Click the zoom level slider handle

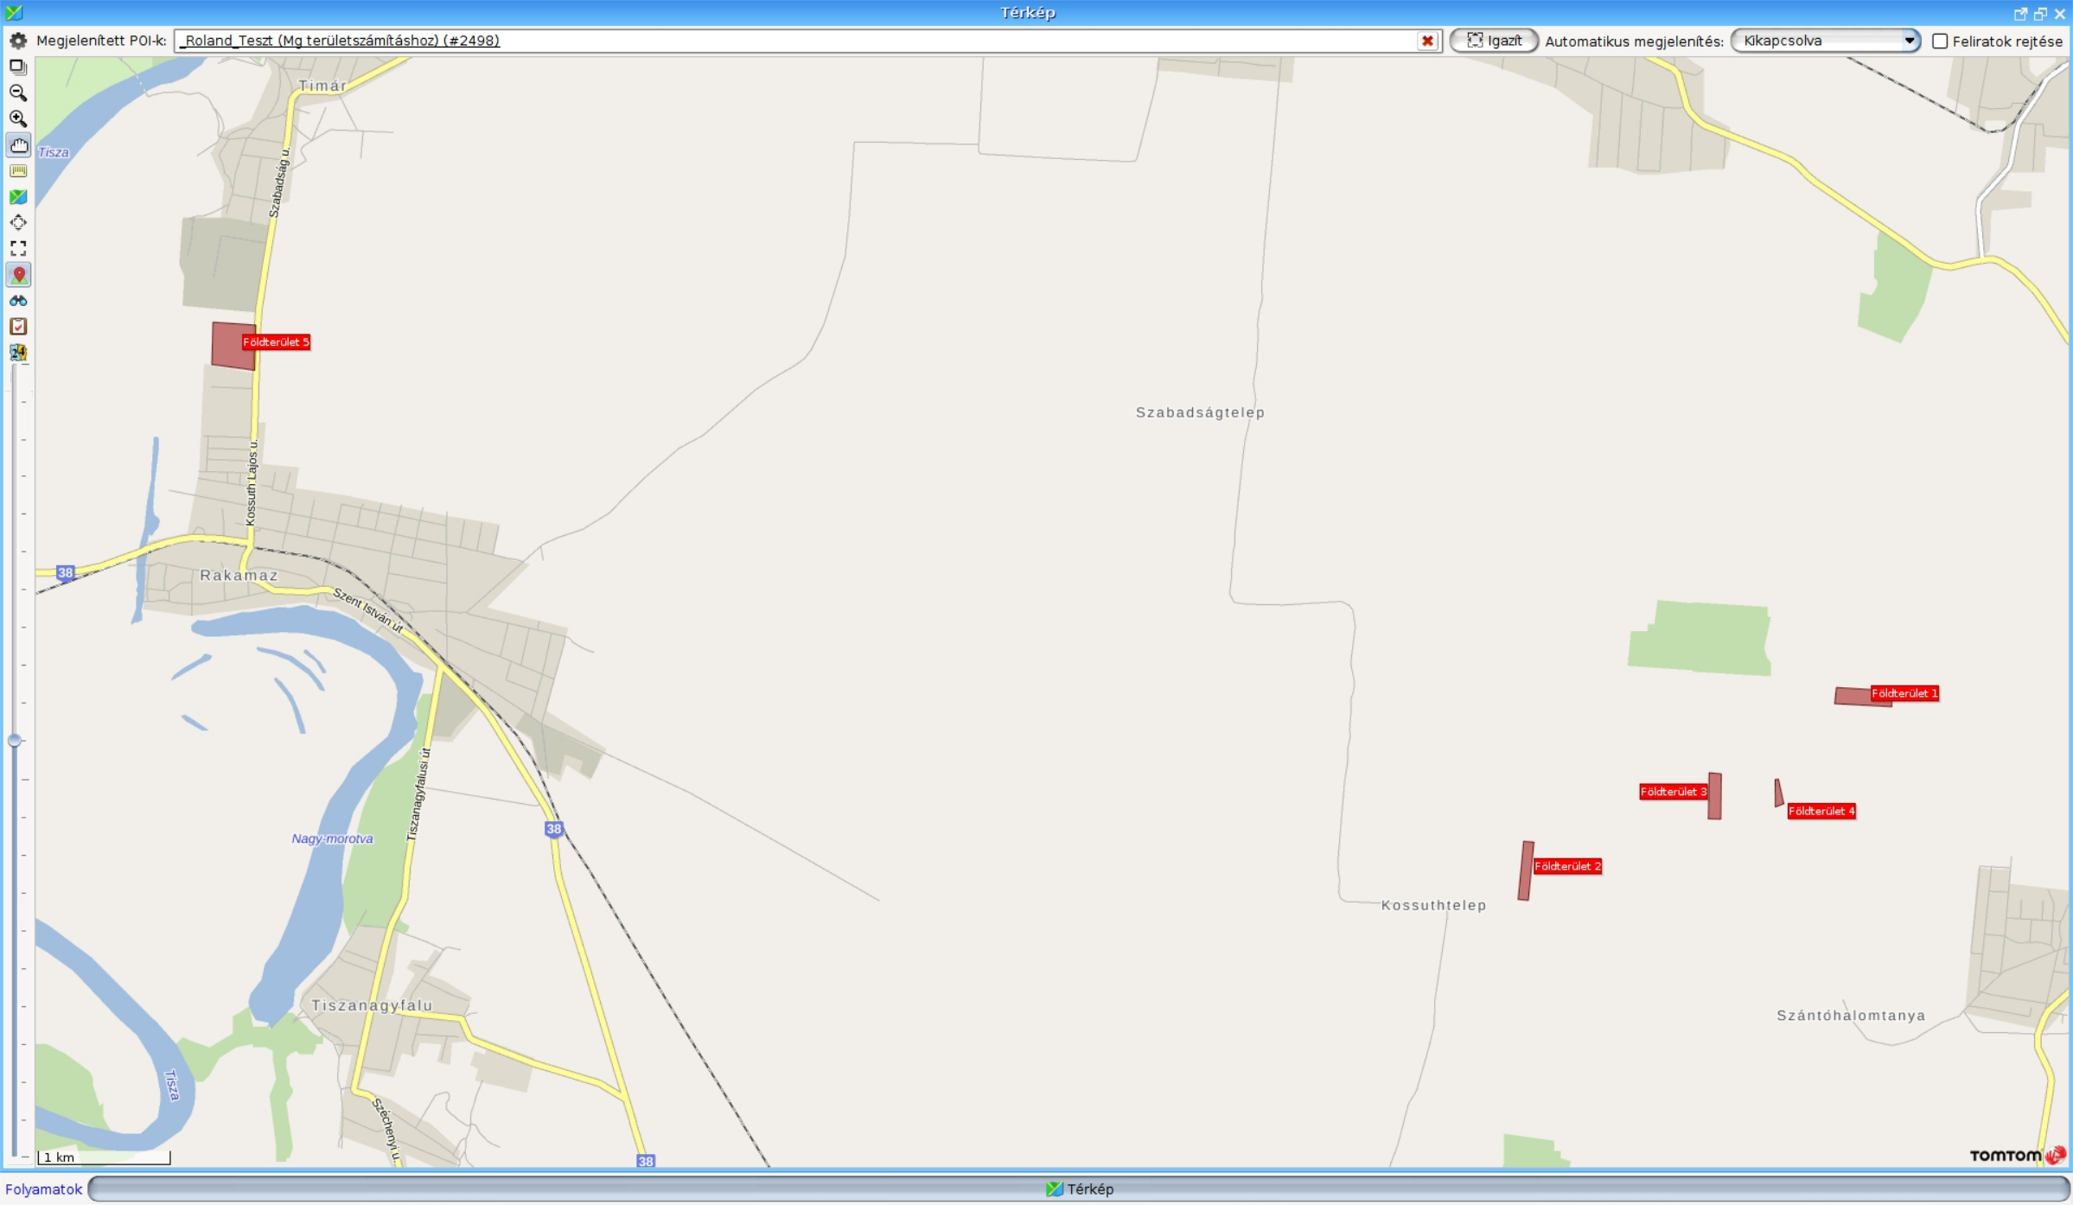(15, 741)
